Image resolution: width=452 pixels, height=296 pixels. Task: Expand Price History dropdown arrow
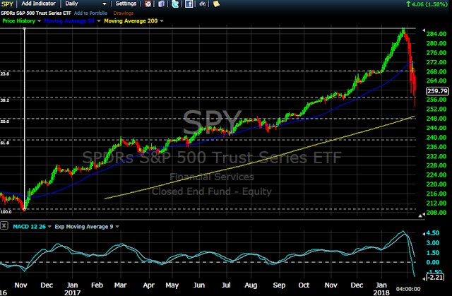(x=40, y=21)
